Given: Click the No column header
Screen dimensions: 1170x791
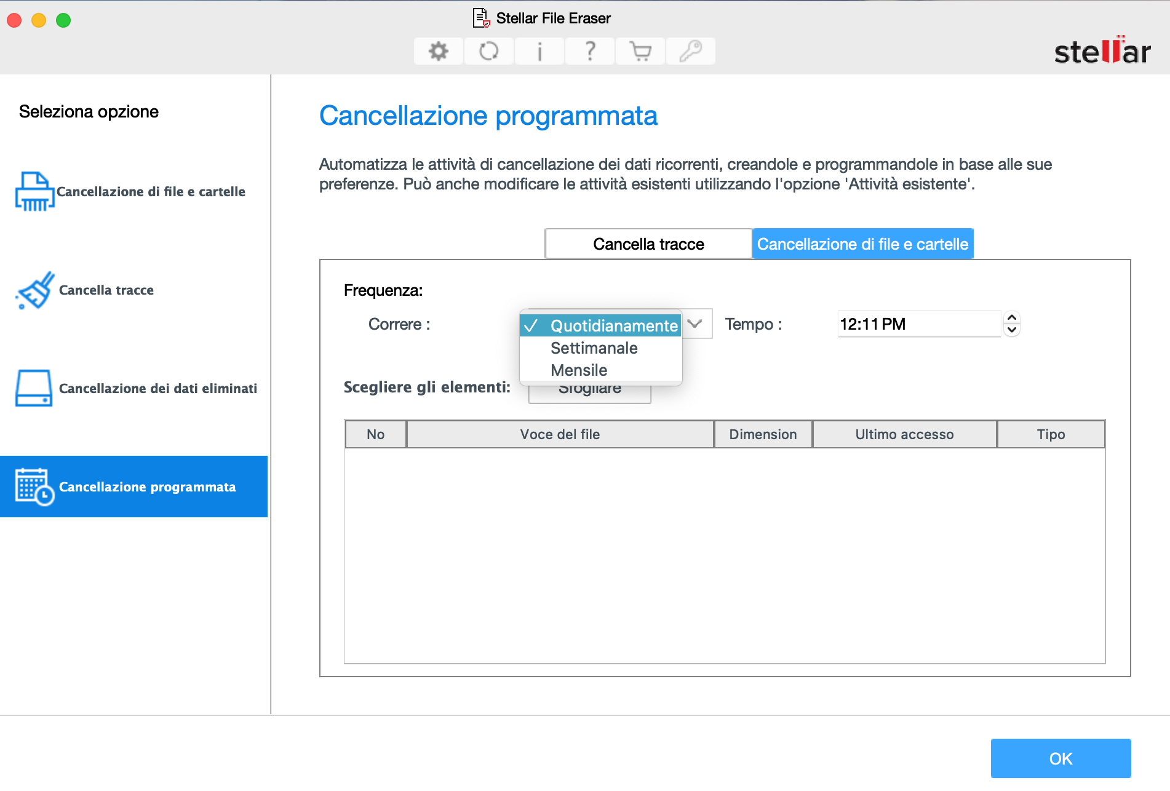Looking at the screenshot, I should (x=375, y=434).
